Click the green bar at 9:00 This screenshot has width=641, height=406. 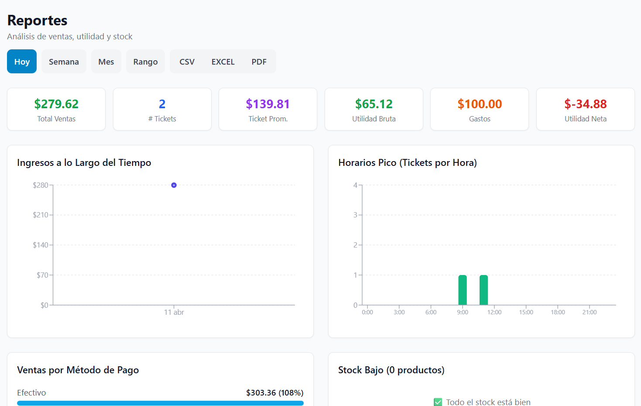click(x=463, y=290)
